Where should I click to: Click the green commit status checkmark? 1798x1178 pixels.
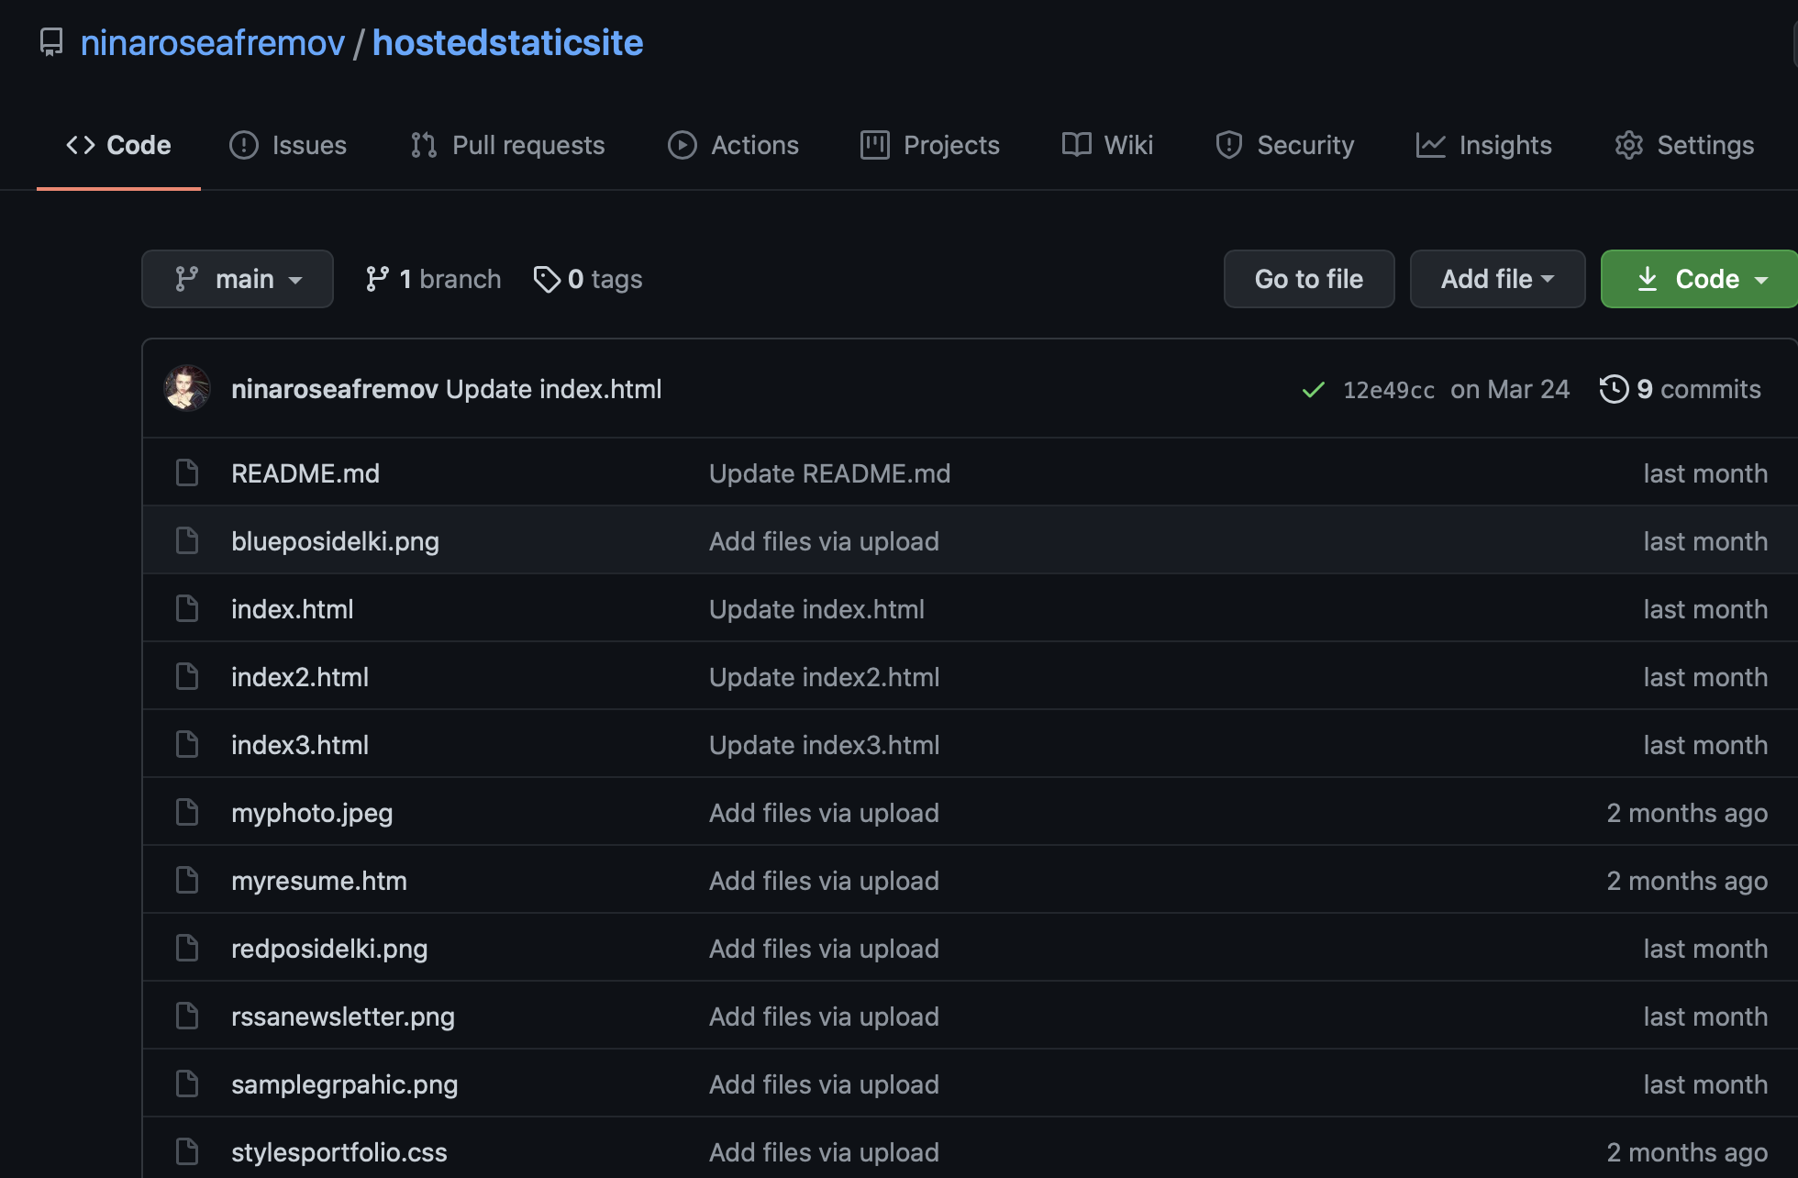tap(1314, 390)
